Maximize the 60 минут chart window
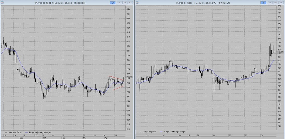285x139 pixels. click(x=276, y=3)
